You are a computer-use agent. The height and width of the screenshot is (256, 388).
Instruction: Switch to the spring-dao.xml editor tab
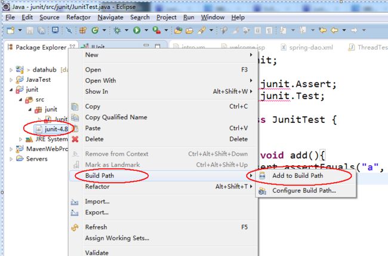coord(307,47)
